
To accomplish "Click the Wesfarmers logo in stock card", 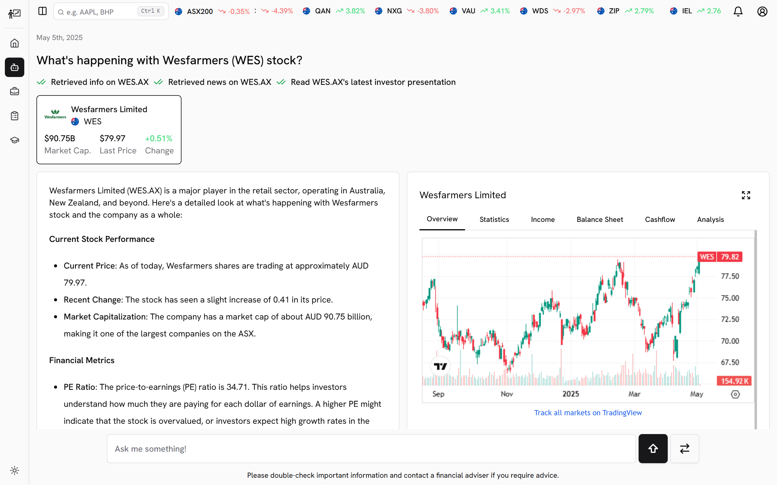I will (55, 115).
